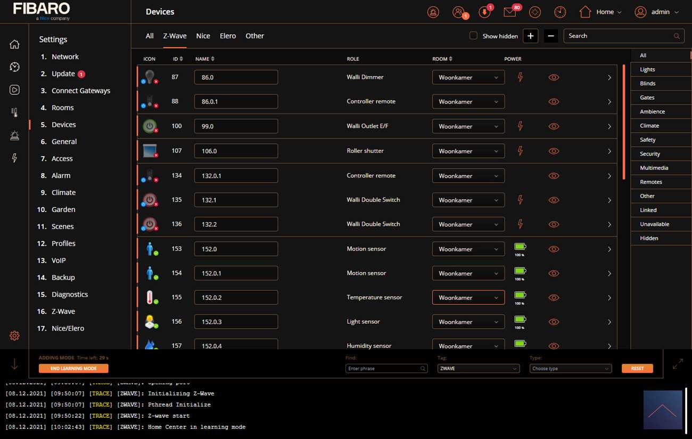Switch to the Other tab
Viewport: 692px width, 439px height.
tap(254, 36)
